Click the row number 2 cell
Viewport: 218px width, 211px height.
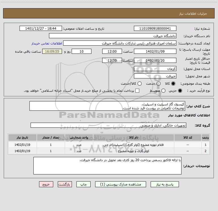[x=206, y=151]
